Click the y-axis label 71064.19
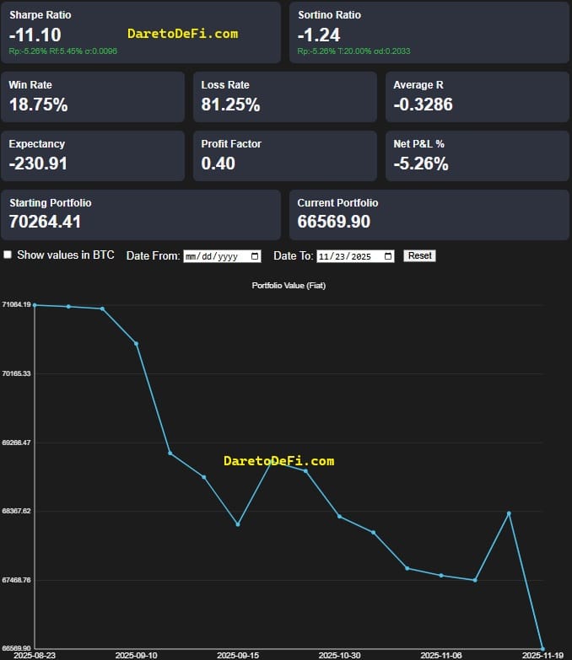572x660 pixels. 16,304
